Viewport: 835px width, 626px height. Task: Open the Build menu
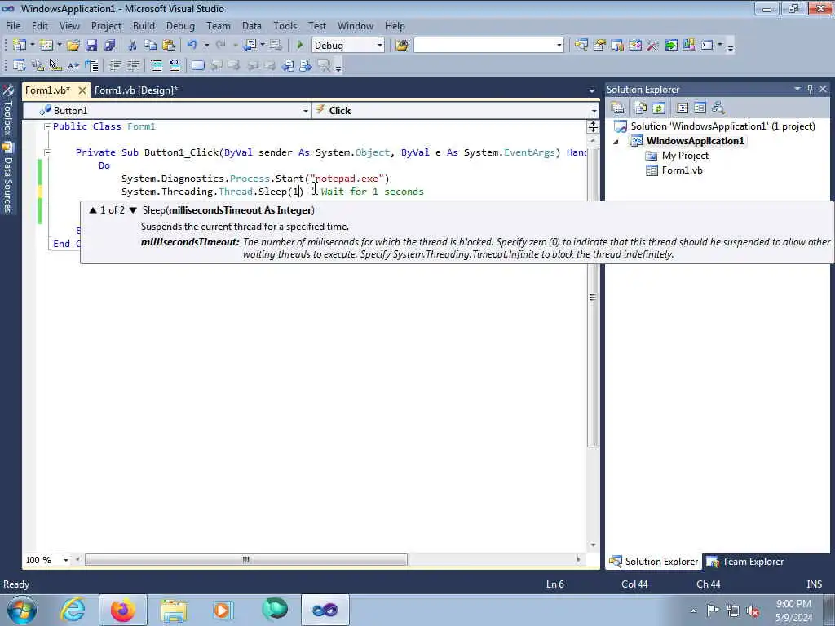point(144,25)
